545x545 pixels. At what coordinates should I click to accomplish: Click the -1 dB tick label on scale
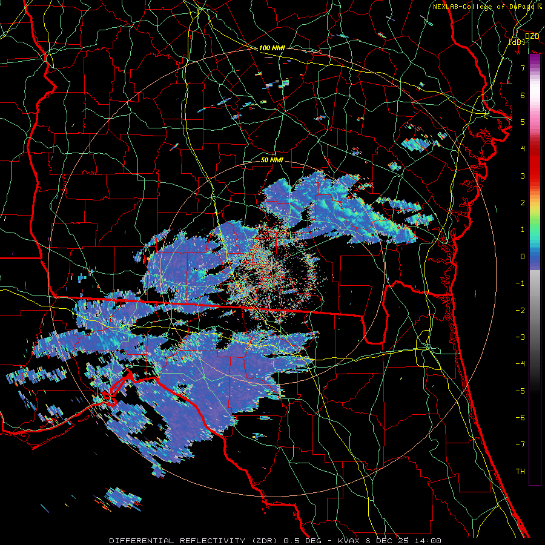pos(520,283)
